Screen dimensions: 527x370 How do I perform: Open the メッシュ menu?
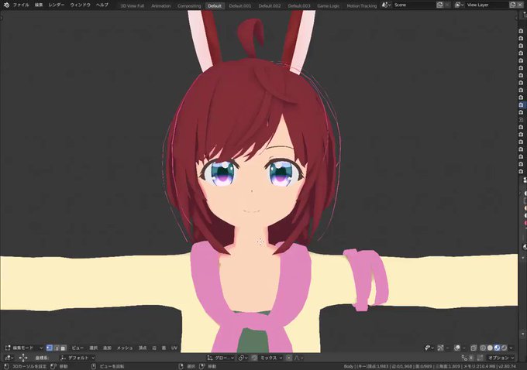pyautogui.click(x=124, y=348)
